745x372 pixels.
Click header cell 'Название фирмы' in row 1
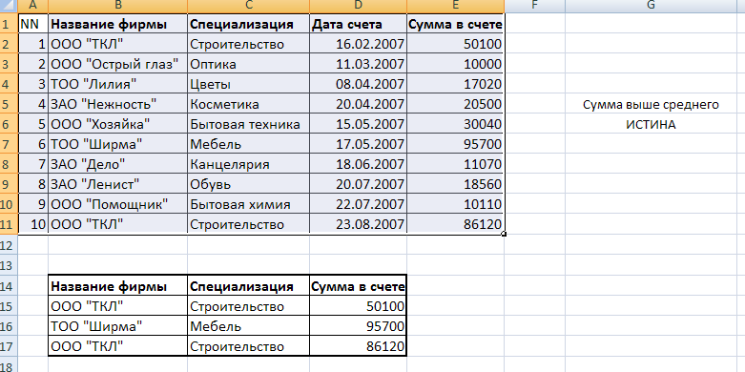pyautogui.click(x=118, y=24)
